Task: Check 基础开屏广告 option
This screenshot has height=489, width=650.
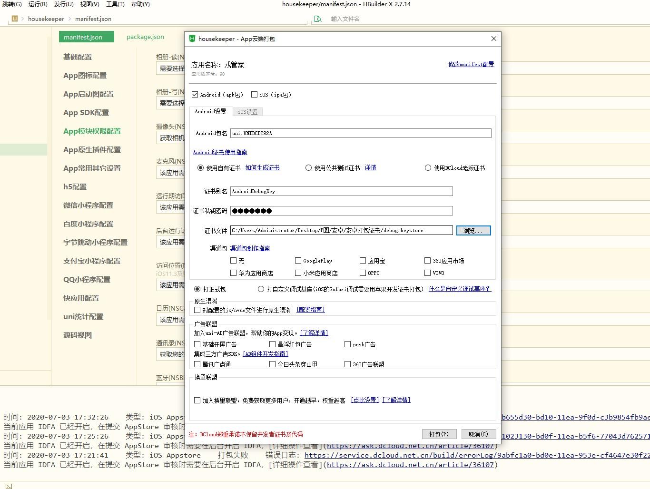Action: (x=197, y=344)
